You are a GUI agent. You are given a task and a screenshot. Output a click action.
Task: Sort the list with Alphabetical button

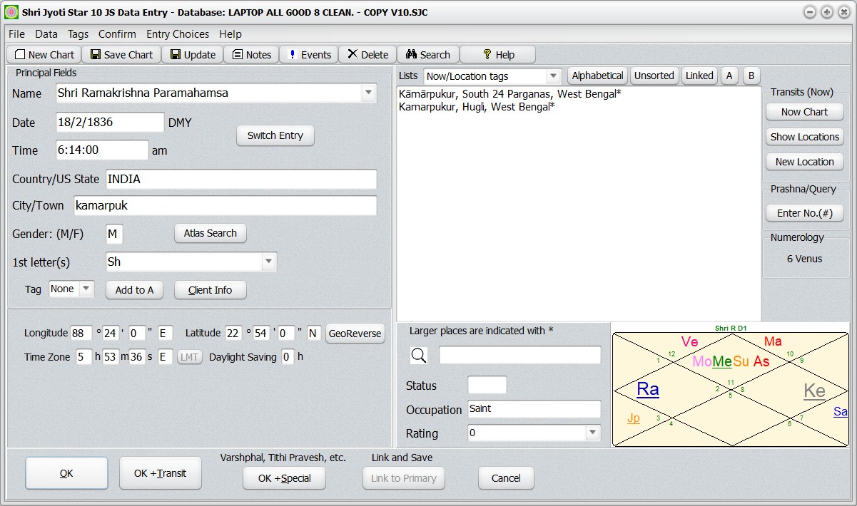(597, 76)
